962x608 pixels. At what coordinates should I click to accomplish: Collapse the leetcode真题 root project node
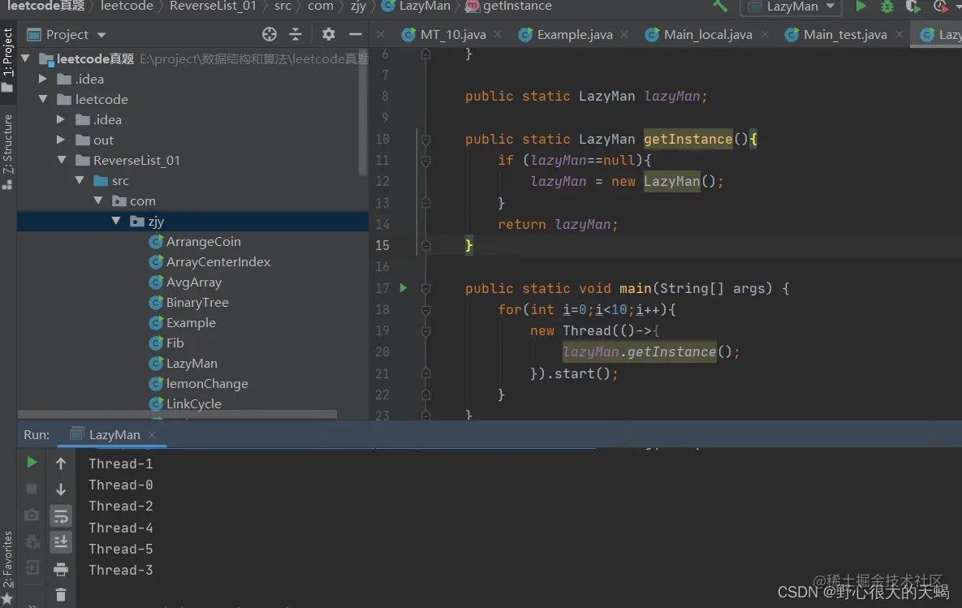tap(26, 58)
